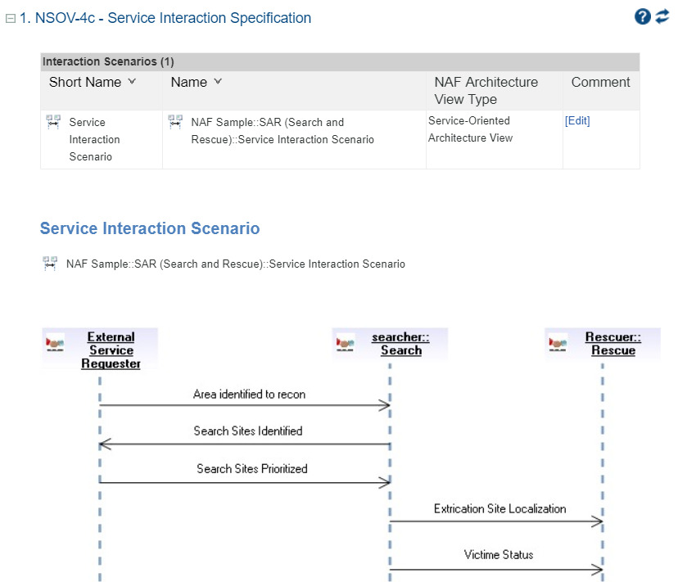Click the Edit link in Comment column
Viewport: 678px width, 582px height.
576,121
